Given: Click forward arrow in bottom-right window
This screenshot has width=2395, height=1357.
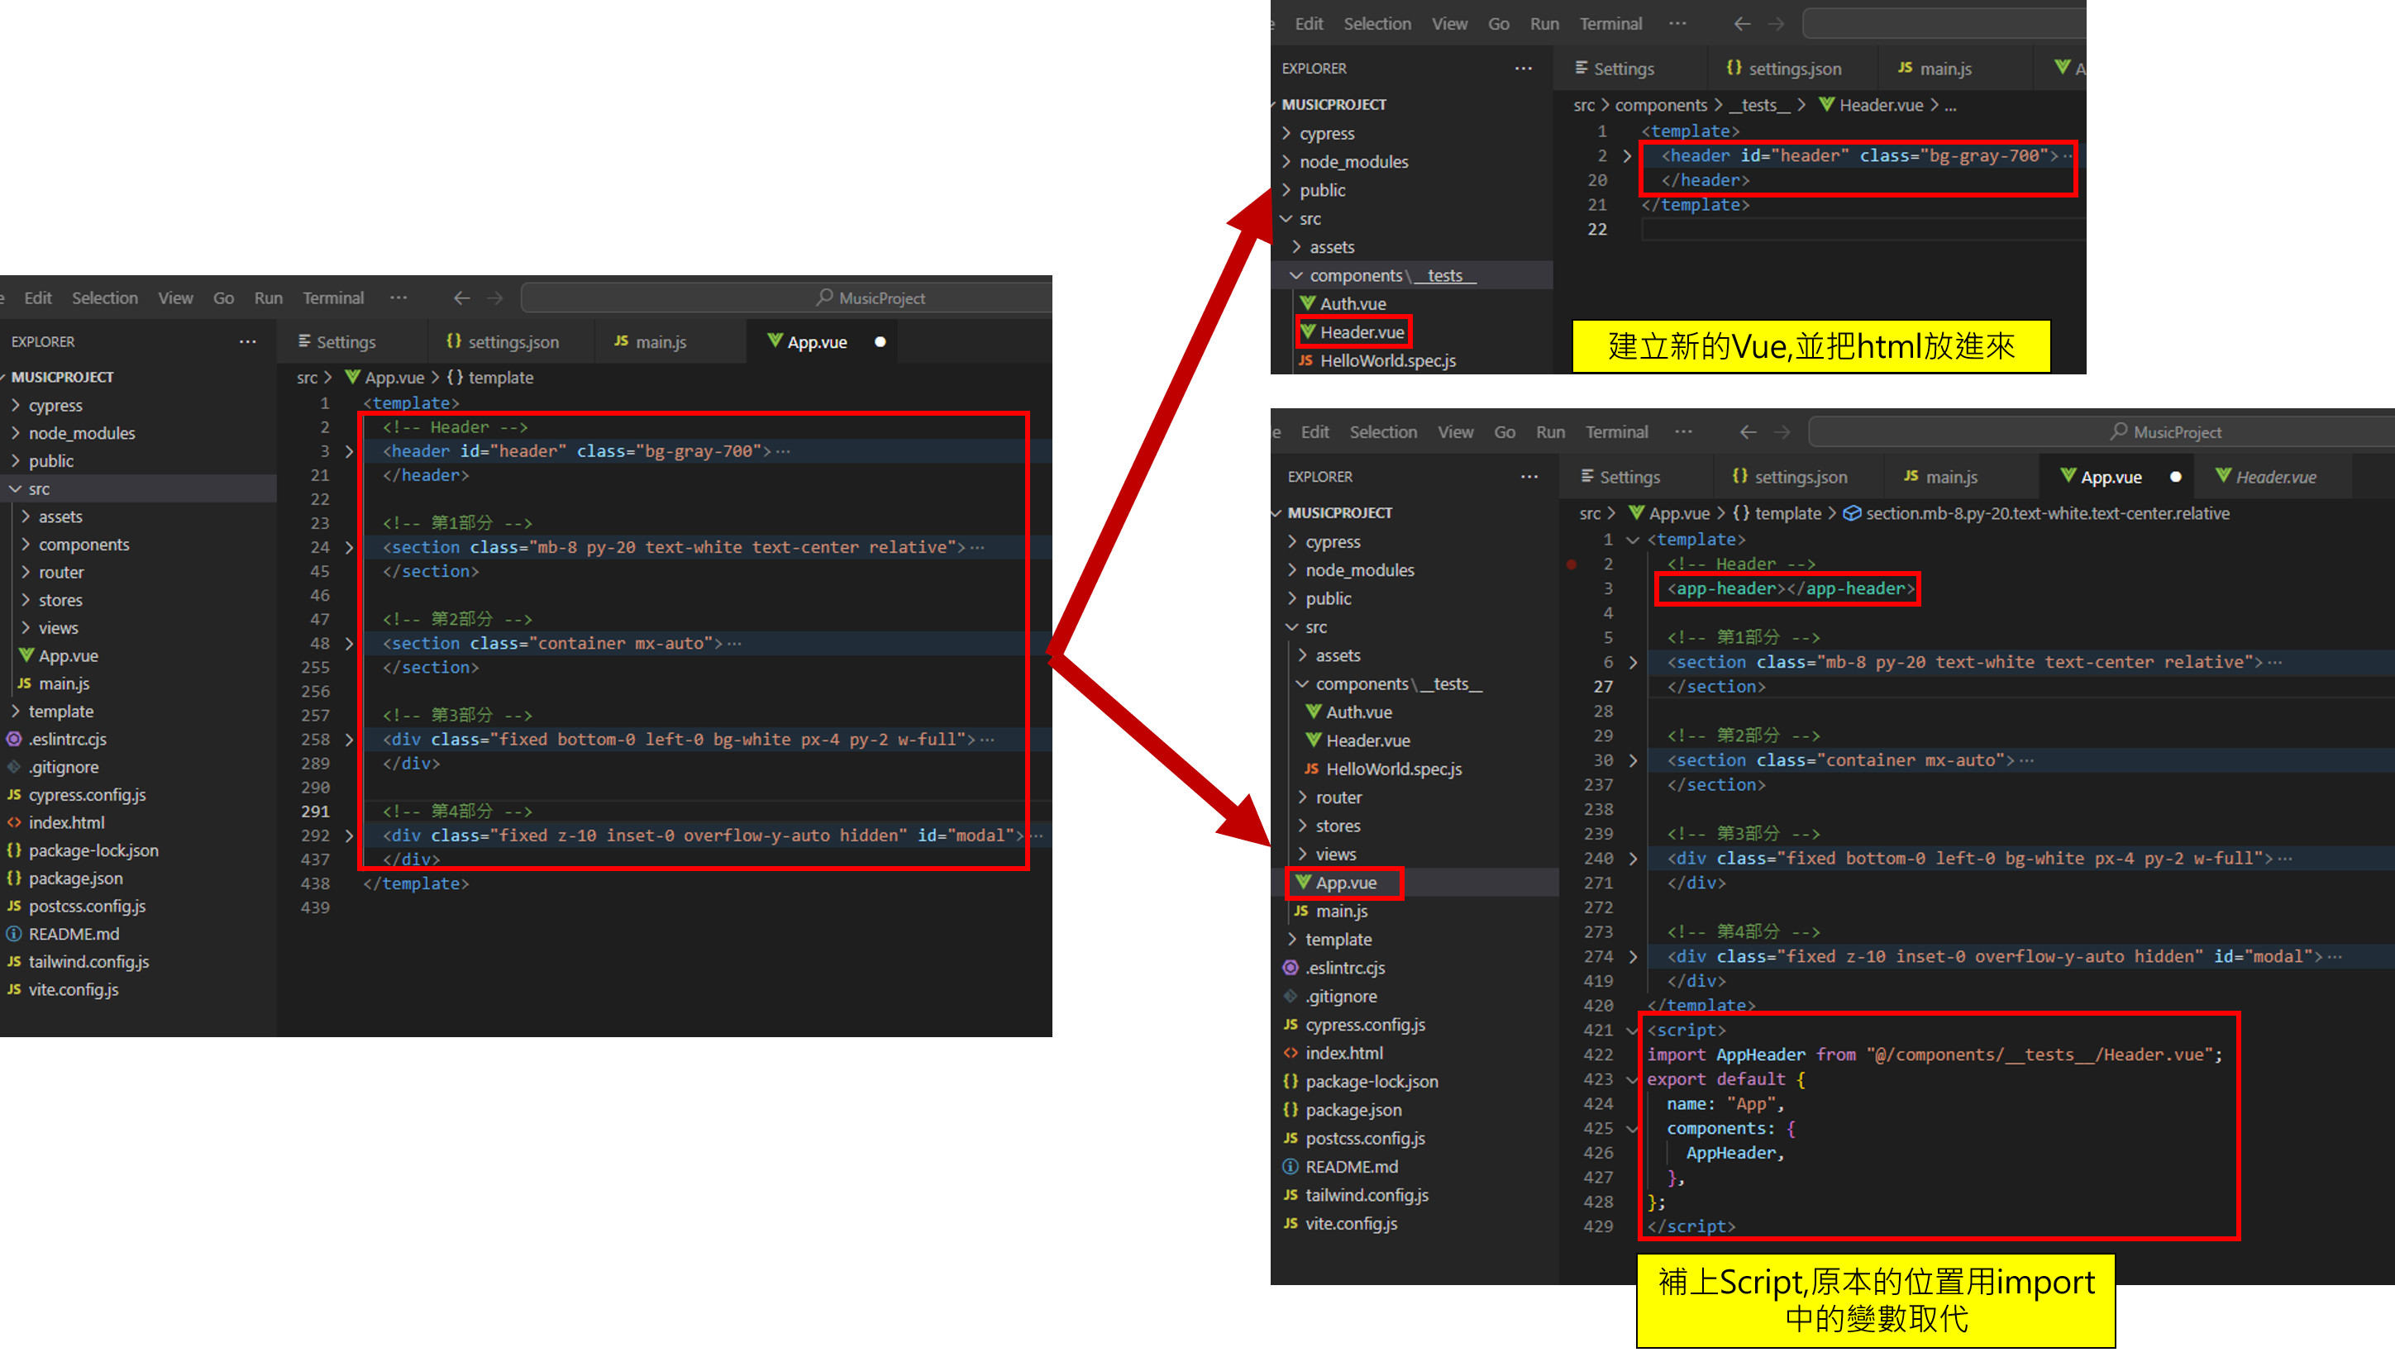Looking at the screenshot, I should [1782, 432].
